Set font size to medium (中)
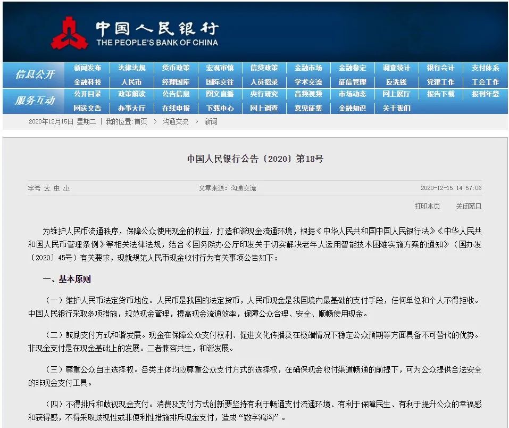 pos(56,188)
